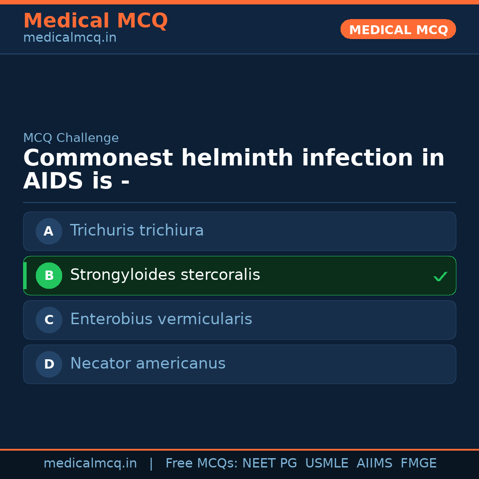This screenshot has height=479, width=479.
Task: Choose the Strongyloides stercoralis answer
Action: point(165,275)
